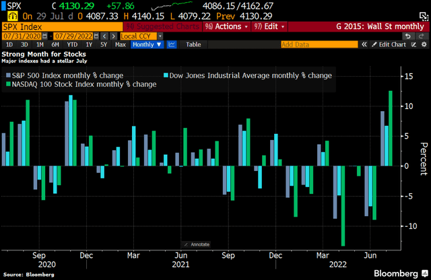Click the Local CCY currency field

click(139, 36)
